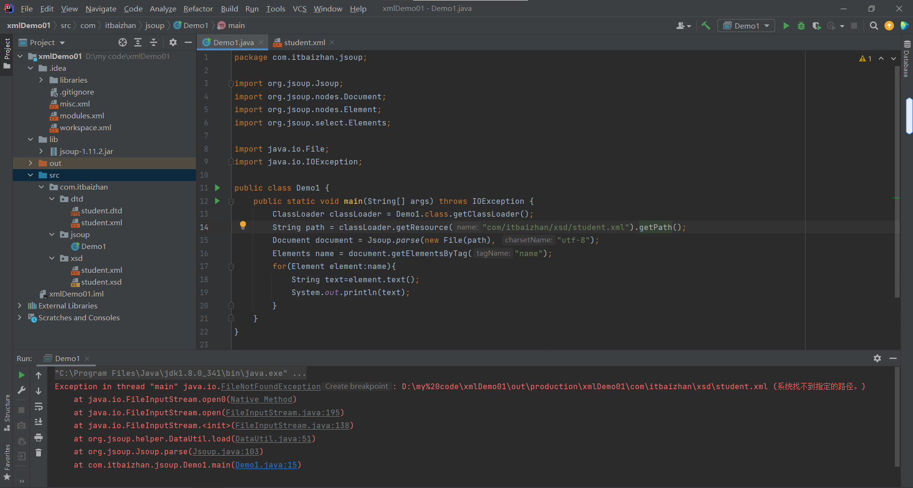This screenshot has height=488, width=913.
Task: Click the yellow intention lightbulb on line 14
Action: pyautogui.click(x=243, y=225)
